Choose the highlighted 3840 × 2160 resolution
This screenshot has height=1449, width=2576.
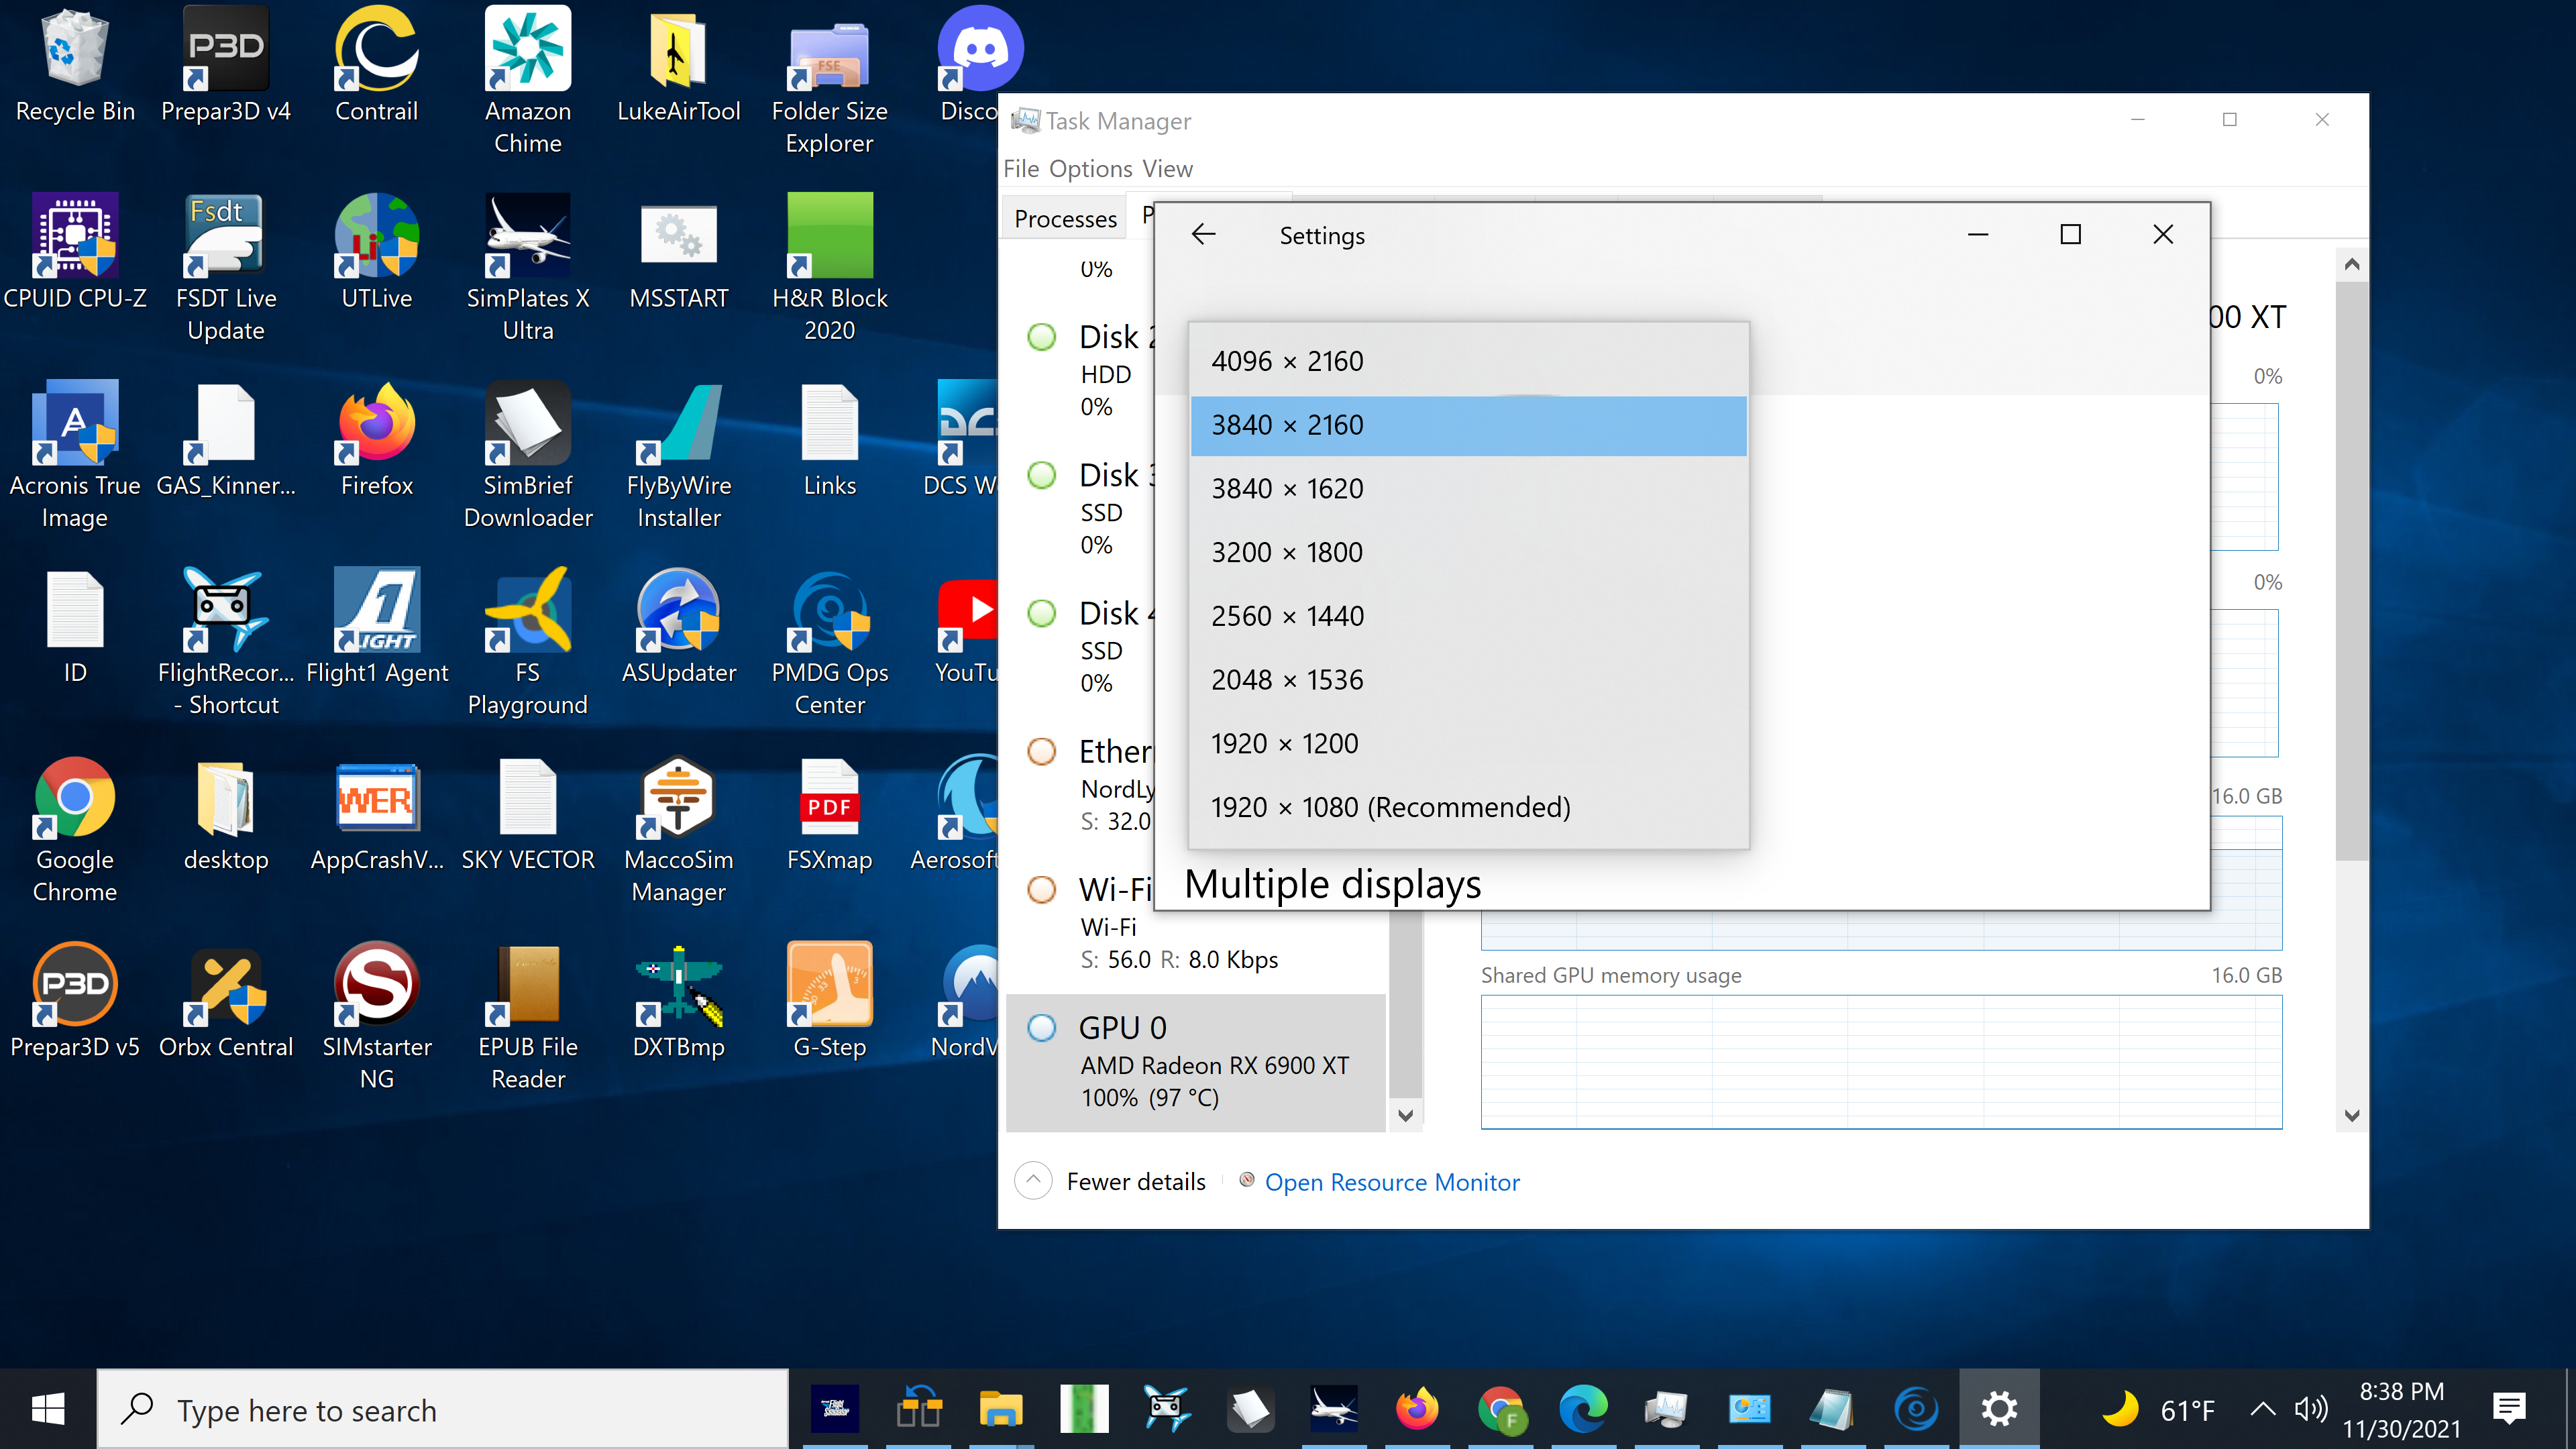(x=1468, y=425)
